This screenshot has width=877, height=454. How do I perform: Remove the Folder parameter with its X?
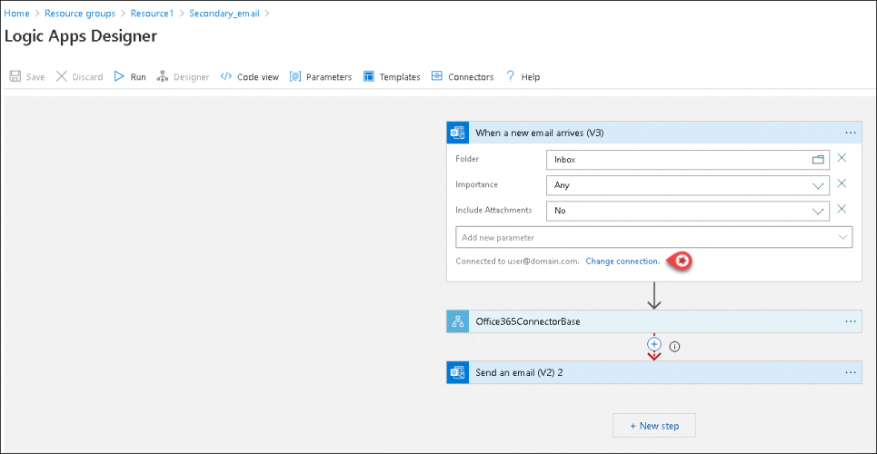click(842, 158)
